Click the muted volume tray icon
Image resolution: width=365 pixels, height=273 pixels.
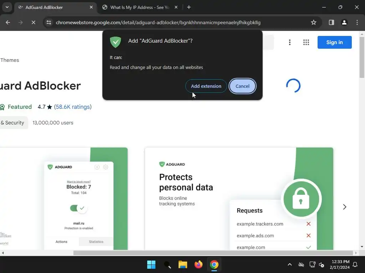322,264
